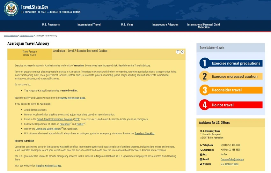
Task: Click the orange 'Reconsider travel' level bar
Action: tap(237, 90)
